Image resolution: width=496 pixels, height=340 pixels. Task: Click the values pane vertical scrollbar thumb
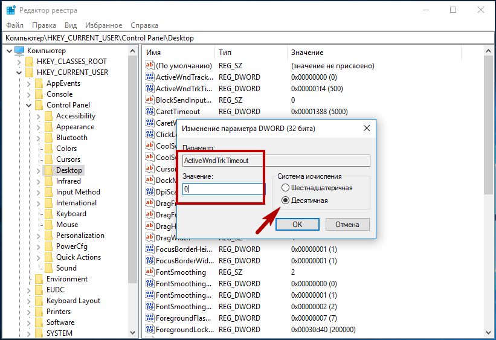(x=488, y=126)
